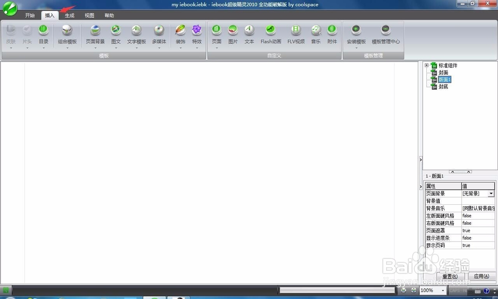Viewport: 498px width, 299px height.
Task: Select the 封底 back cover in tree
Action: 443,86
